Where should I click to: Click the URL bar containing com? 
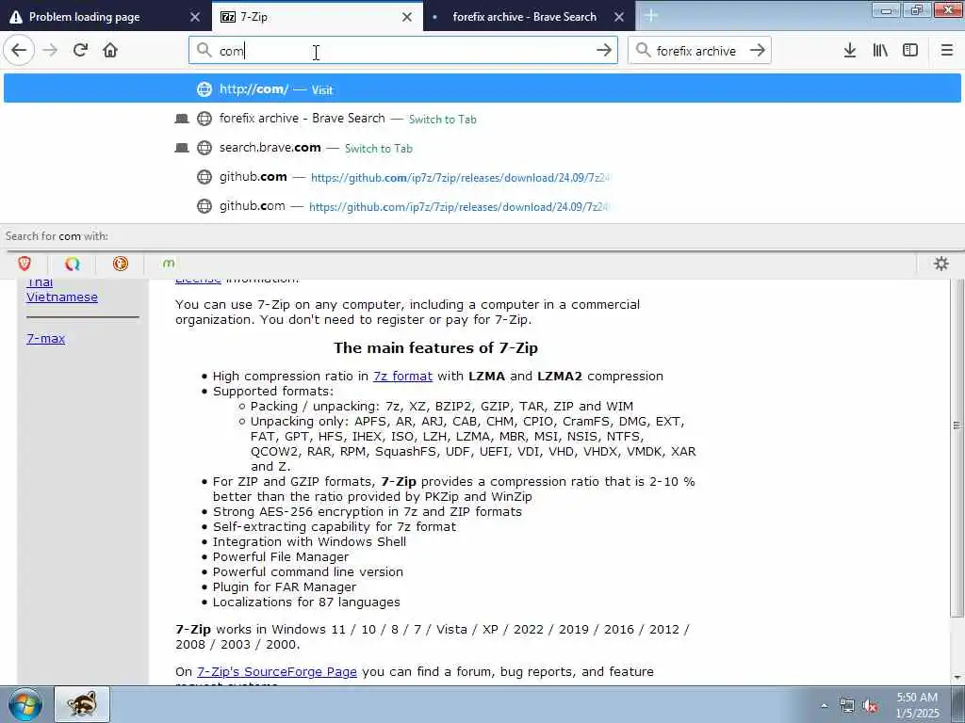[x=403, y=51]
